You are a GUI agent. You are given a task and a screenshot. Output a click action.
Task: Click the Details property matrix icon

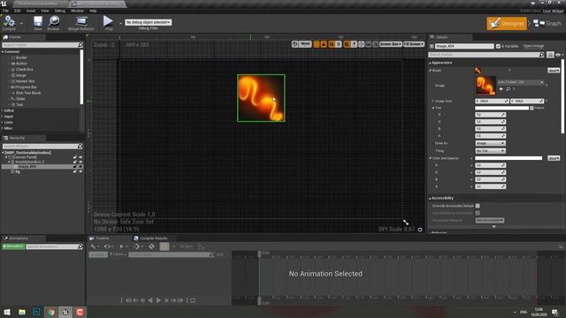[550, 55]
